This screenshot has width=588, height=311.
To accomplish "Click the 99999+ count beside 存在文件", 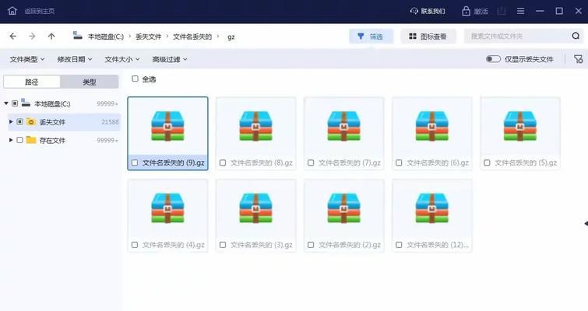I will click(107, 141).
